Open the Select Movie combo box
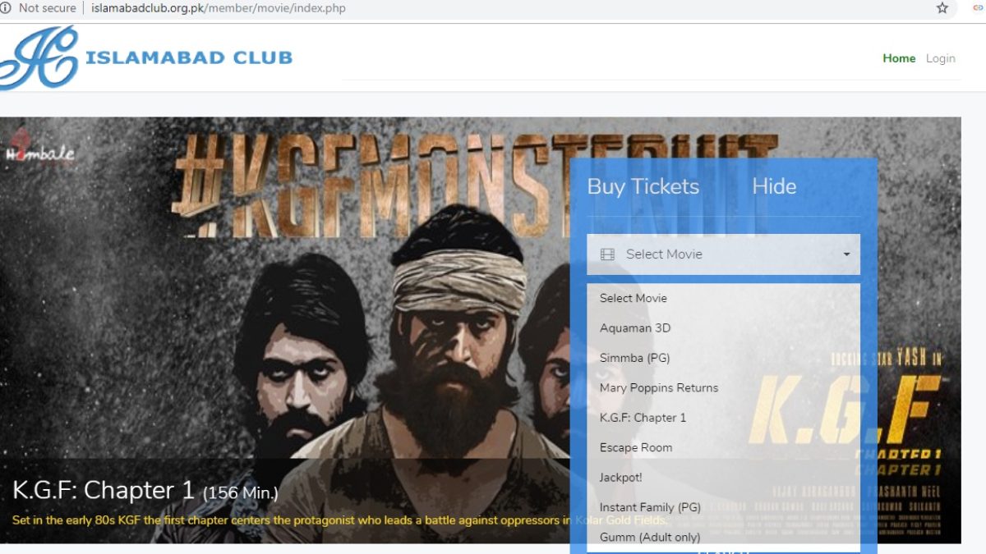The height and width of the screenshot is (554, 986). pos(723,254)
